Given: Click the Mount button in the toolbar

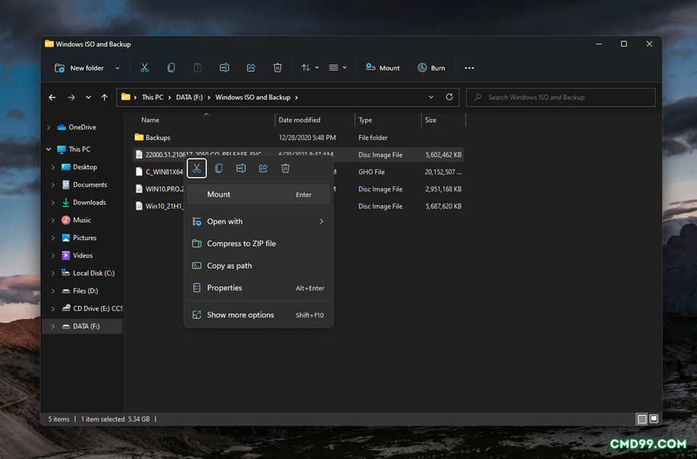Looking at the screenshot, I should pos(383,68).
